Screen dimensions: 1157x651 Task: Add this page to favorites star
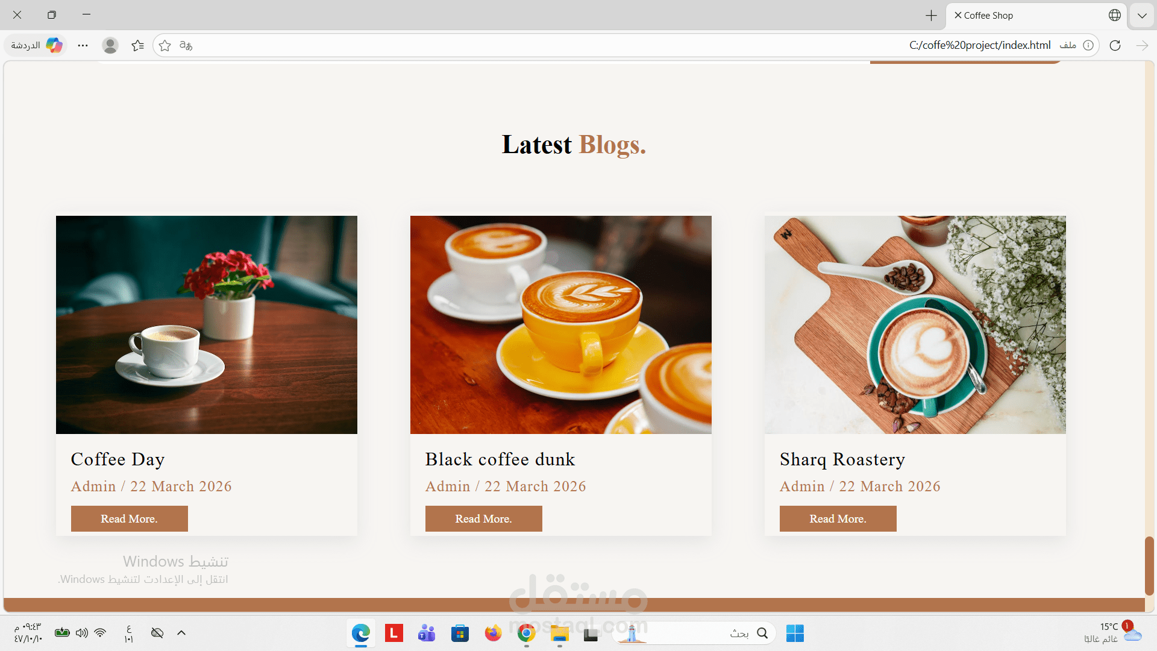coord(165,45)
